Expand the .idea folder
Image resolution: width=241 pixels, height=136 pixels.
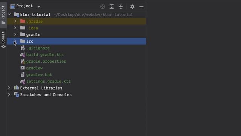coord(15,28)
